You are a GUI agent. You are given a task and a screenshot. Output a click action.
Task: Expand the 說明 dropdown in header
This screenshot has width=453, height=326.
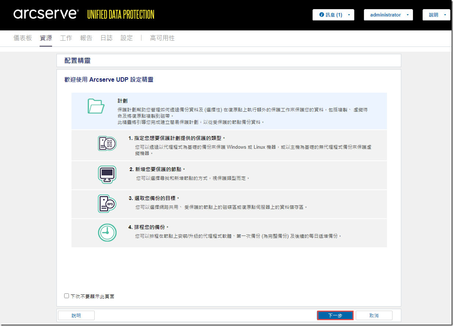point(436,15)
